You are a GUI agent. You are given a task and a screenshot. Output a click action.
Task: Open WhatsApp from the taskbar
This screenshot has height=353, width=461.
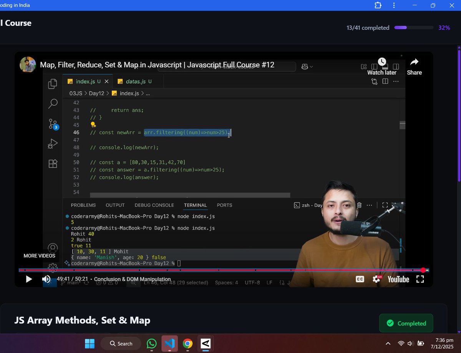click(151, 343)
